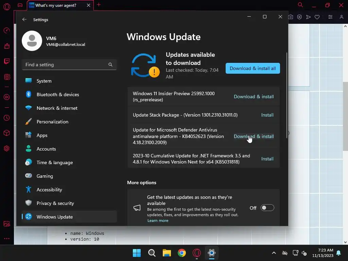Click the cloud sync tray icon
The width and height of the screenshot is (348, 261).
pos(285,253)
